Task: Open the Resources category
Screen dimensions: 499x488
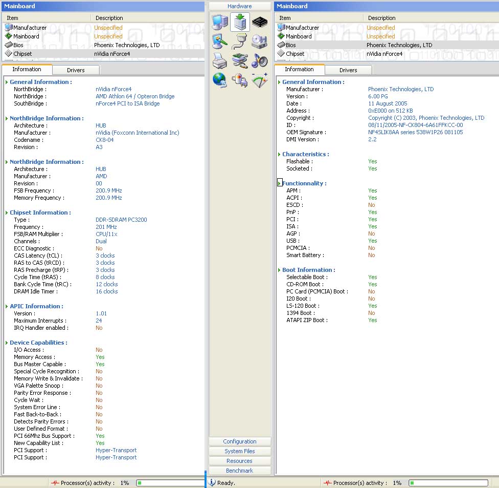Action: point(240,461)
